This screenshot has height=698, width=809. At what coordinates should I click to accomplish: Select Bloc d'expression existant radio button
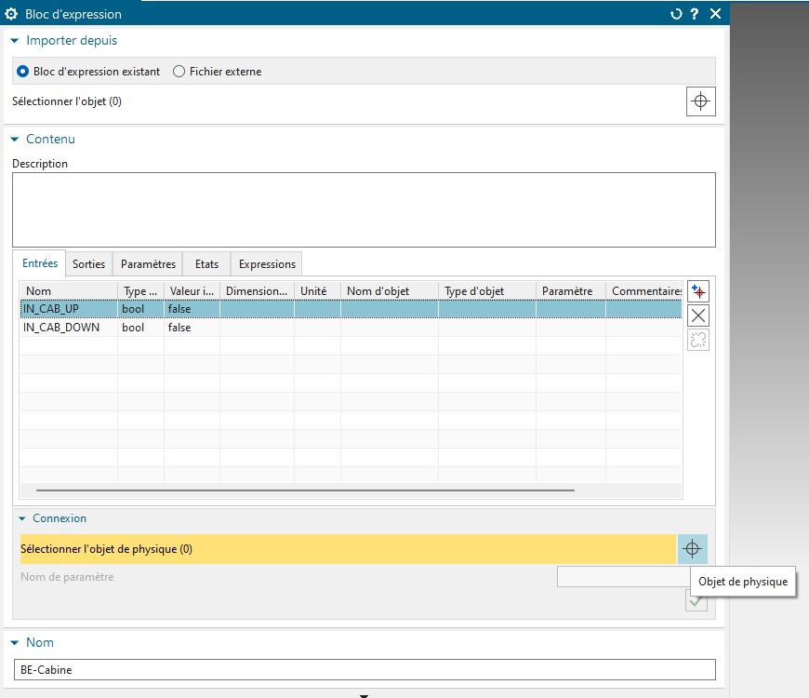tap(22, 72)
